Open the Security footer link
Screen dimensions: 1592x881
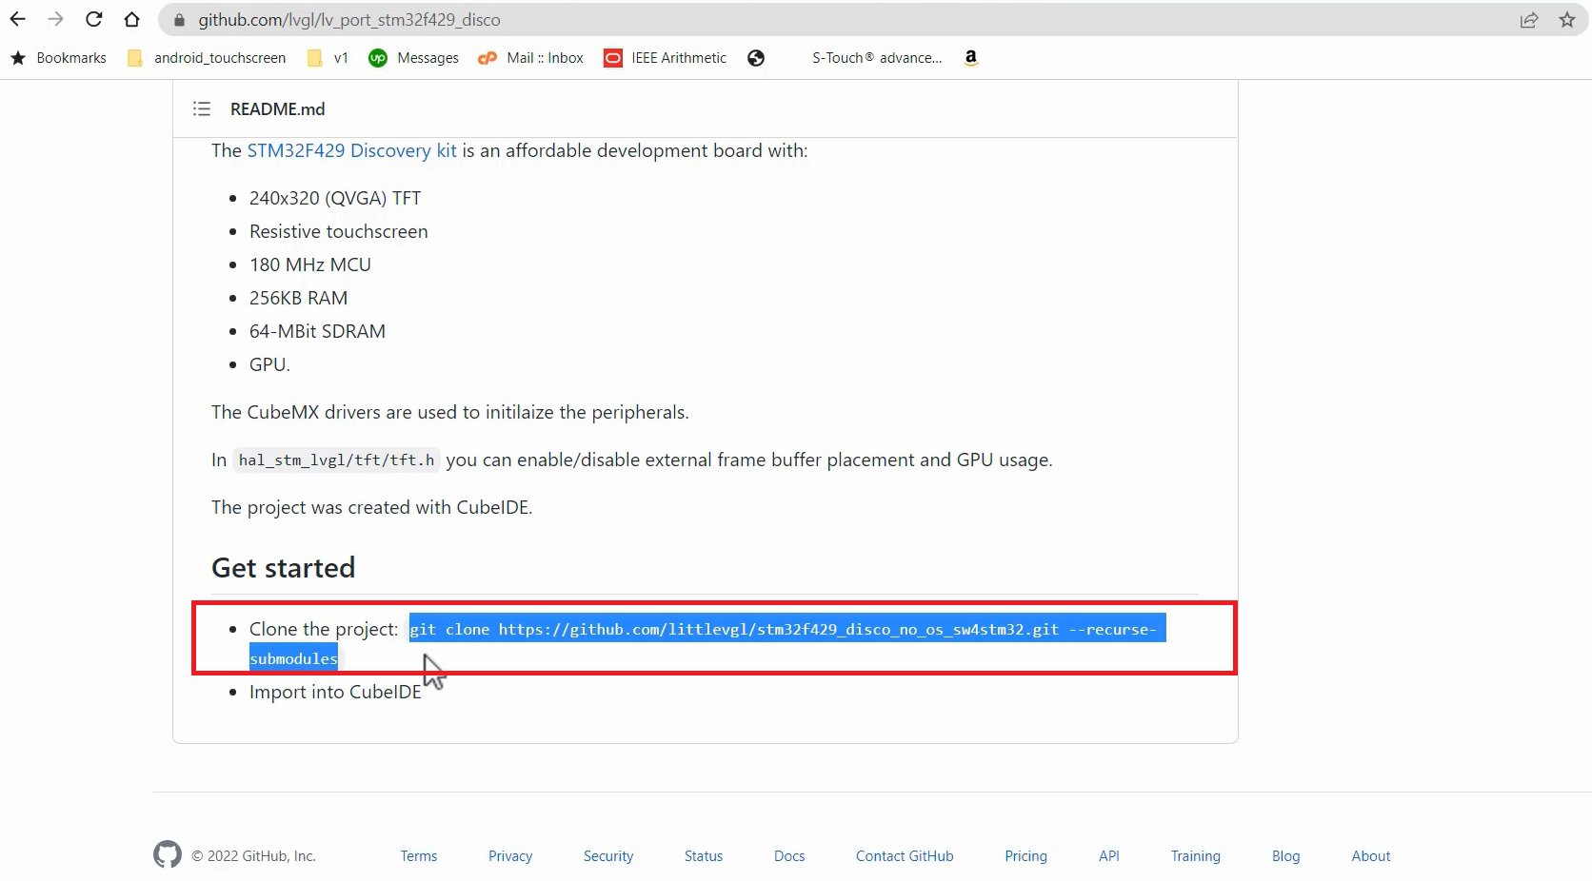608,856
